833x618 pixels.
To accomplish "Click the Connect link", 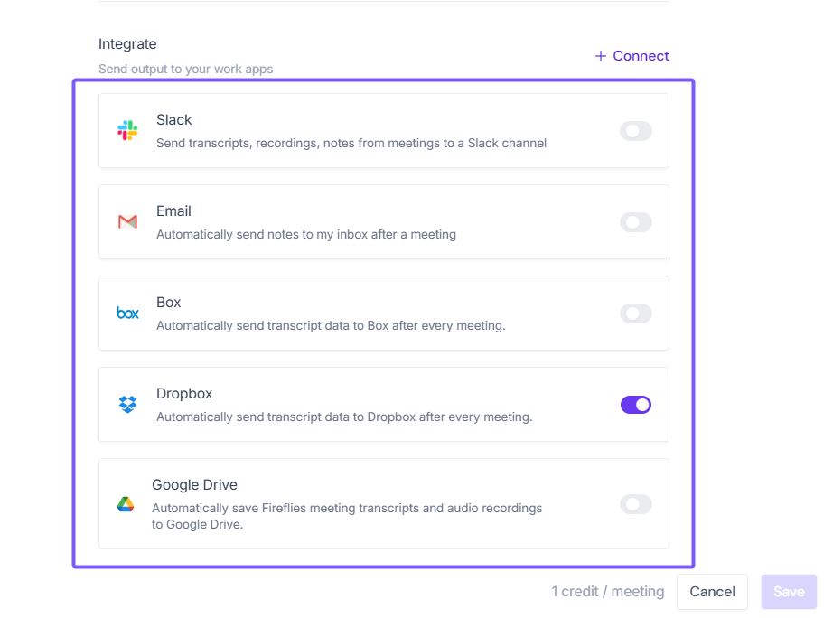I will coord(632,56).
